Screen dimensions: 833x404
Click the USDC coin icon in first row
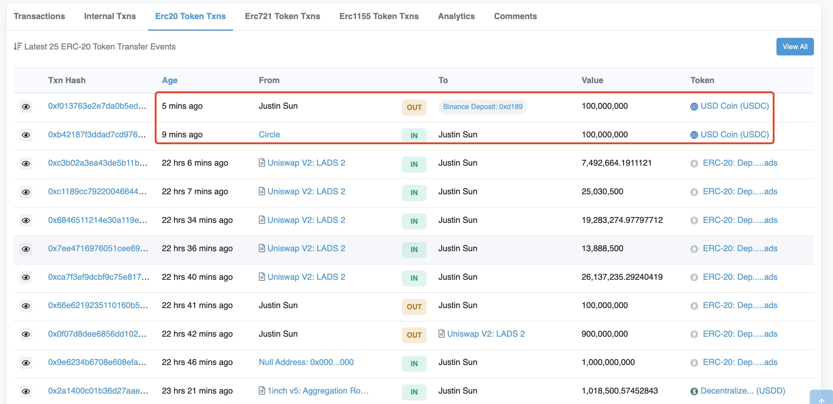(694, 106)
